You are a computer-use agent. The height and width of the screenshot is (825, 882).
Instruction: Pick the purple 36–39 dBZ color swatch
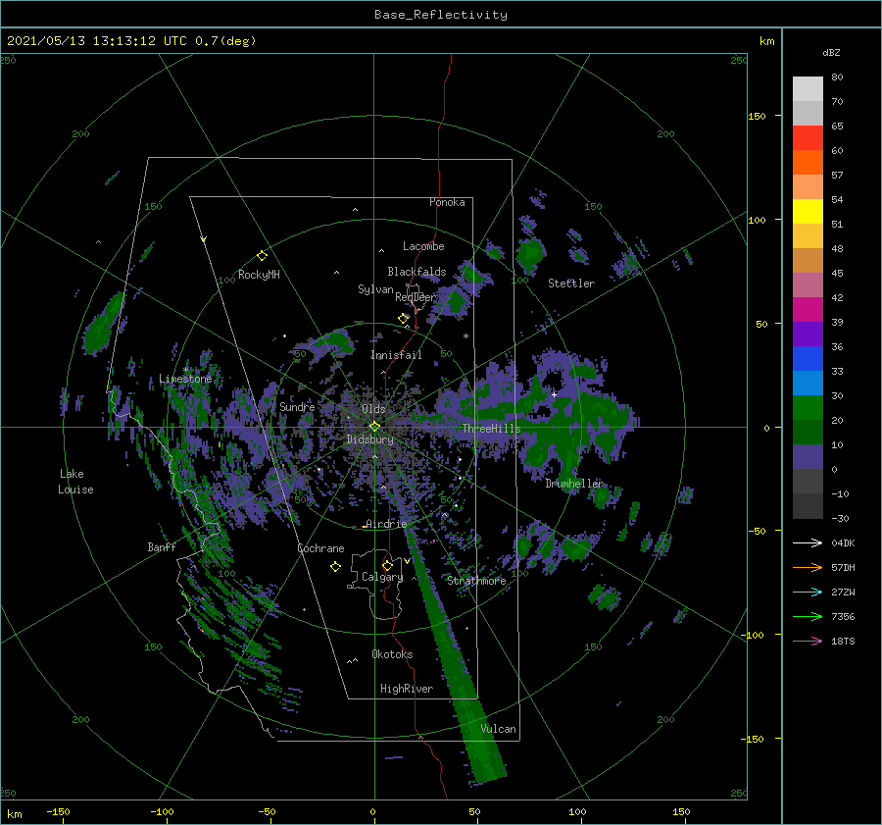pos(808,334)
